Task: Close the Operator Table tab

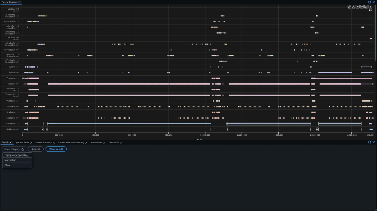Action: [31, 142]
